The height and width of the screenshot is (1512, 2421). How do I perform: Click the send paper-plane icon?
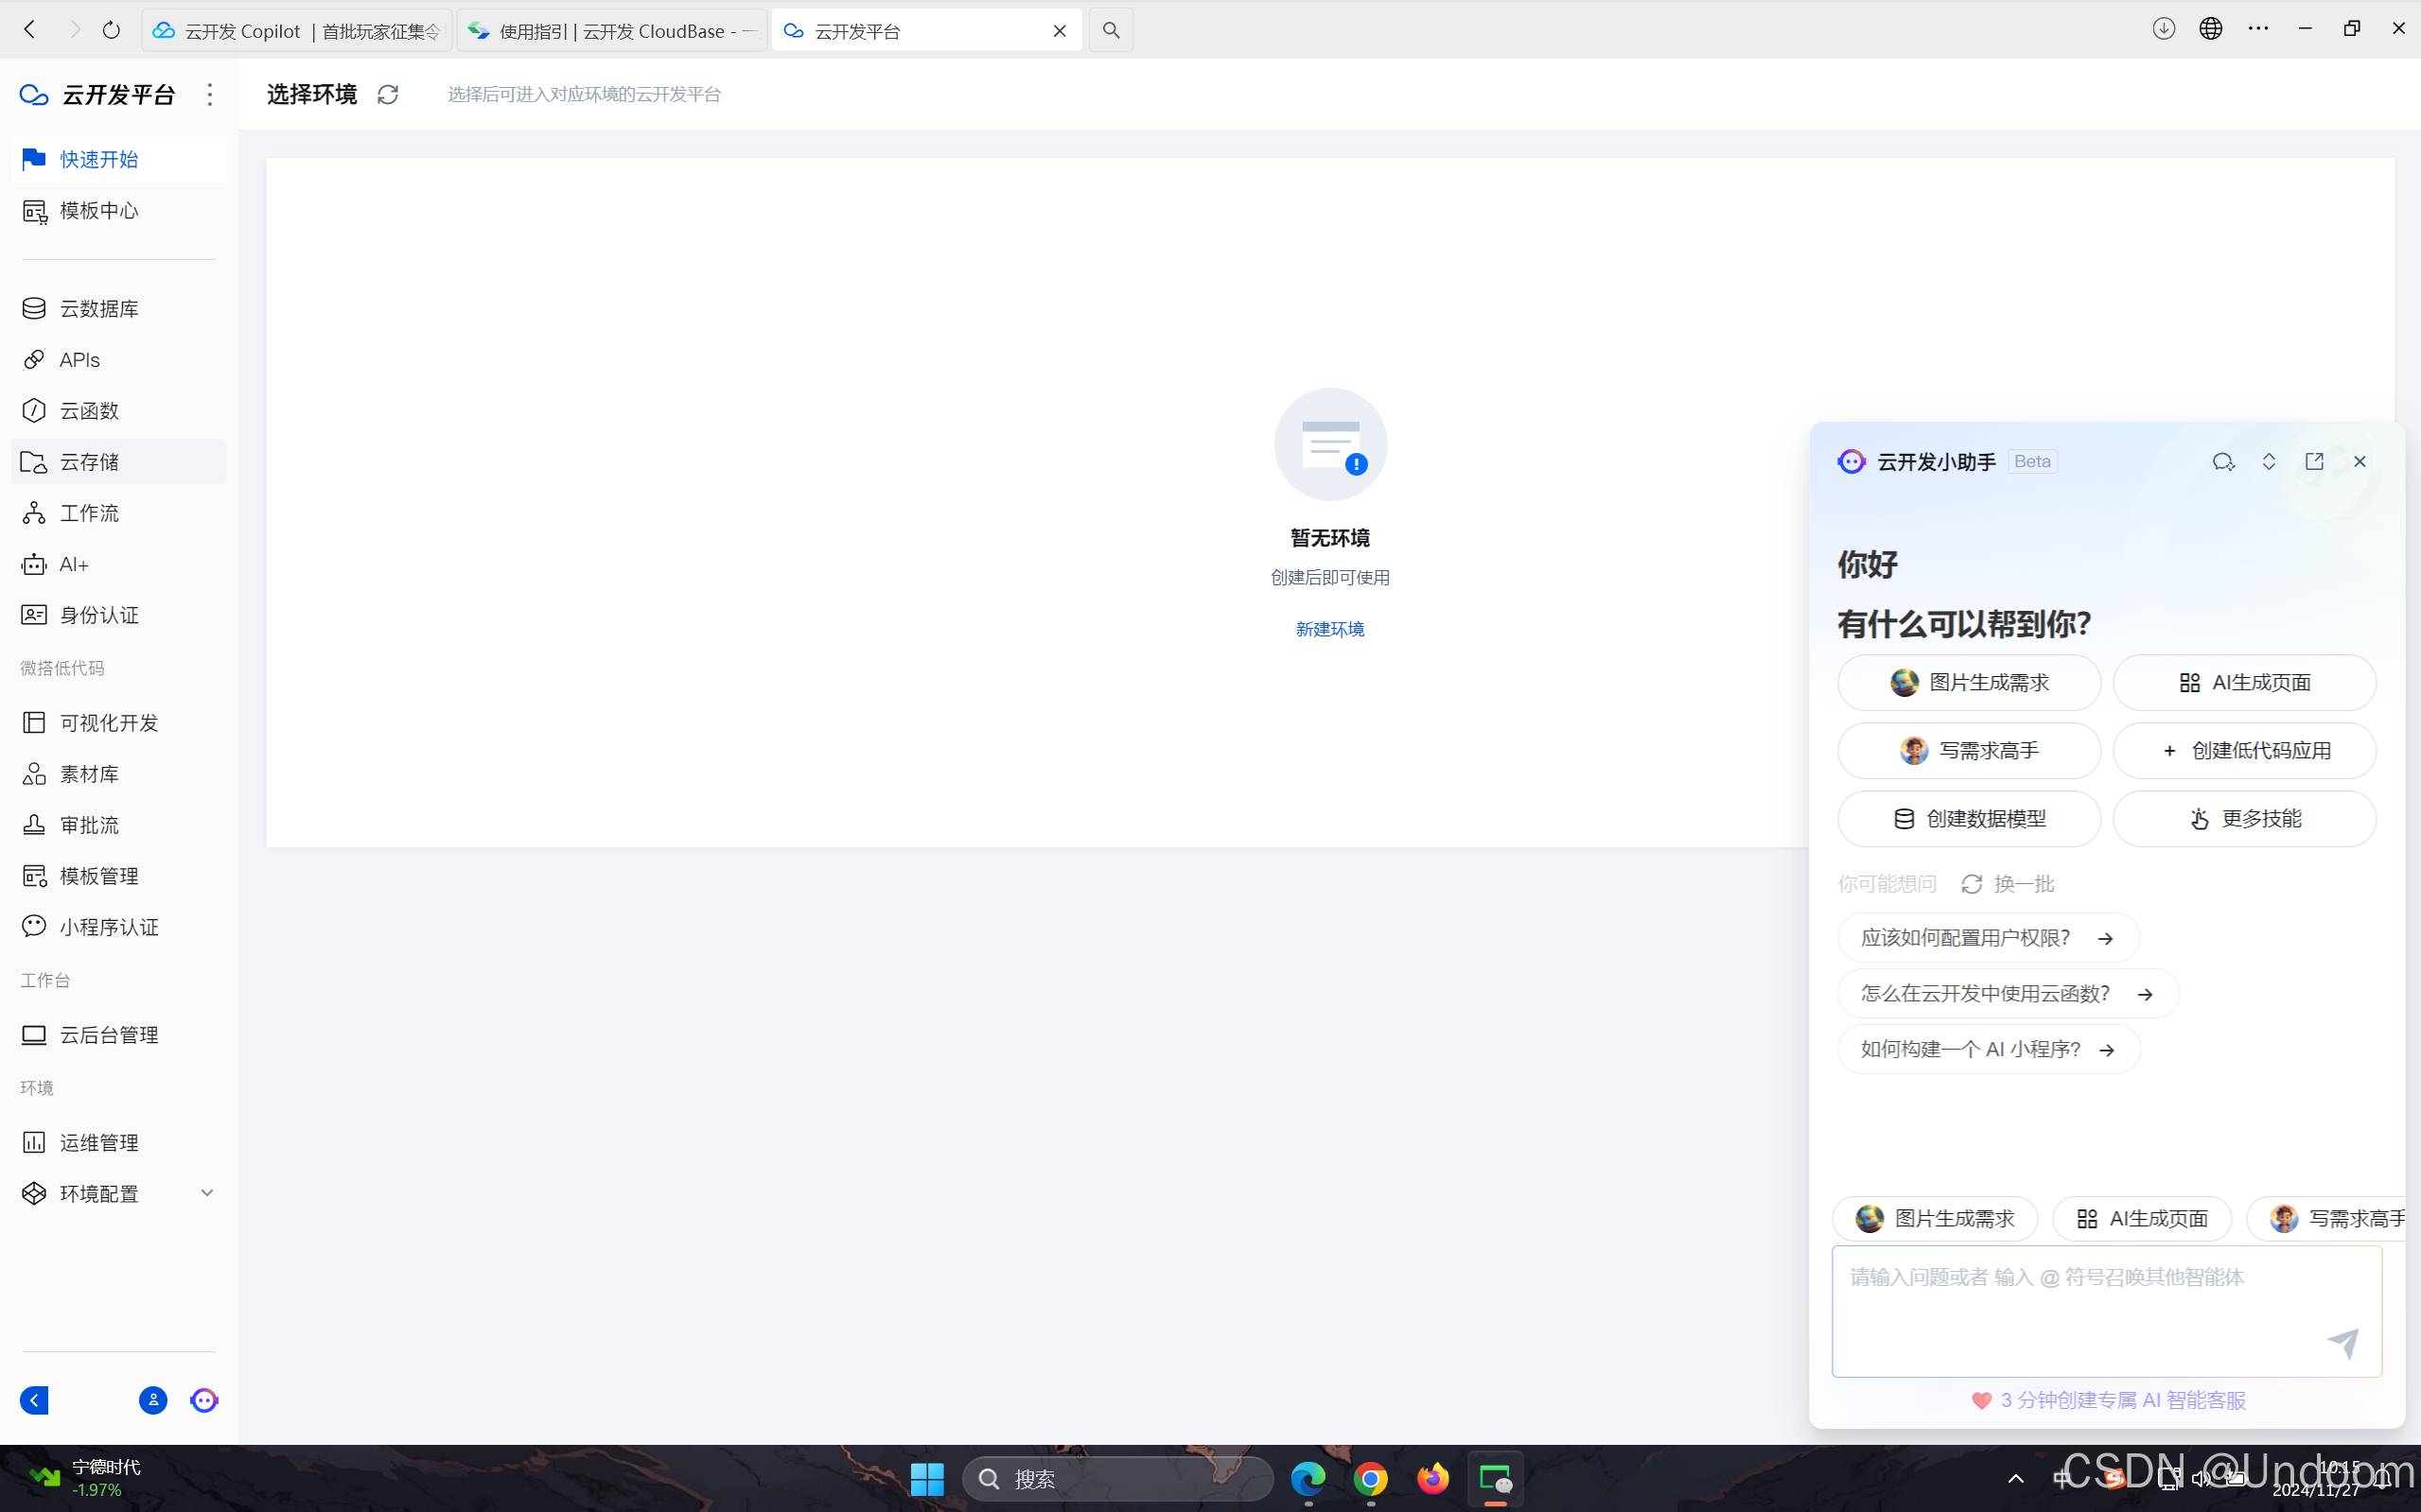[2343, 1343]
